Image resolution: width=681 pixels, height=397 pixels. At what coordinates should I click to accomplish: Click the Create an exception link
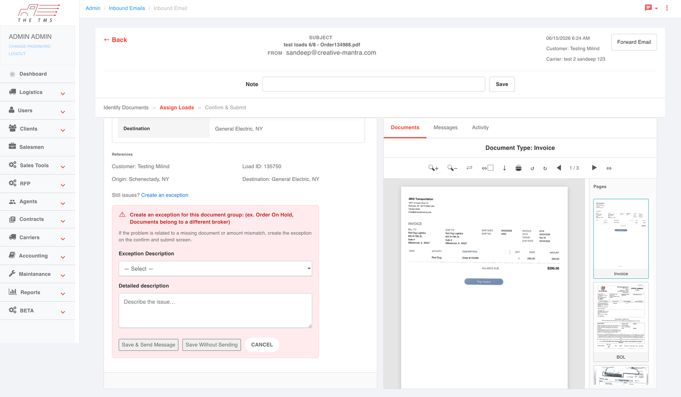(x=164, y=195)
